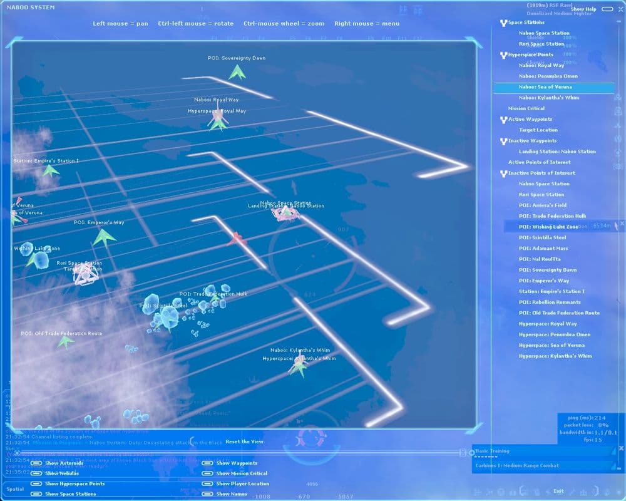Click the Mission Critical list entry
This screenshot has width=626, height=501.
(526, 108)
